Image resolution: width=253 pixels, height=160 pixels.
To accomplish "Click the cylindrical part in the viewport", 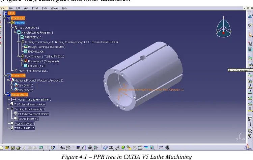I will point(144,76).
